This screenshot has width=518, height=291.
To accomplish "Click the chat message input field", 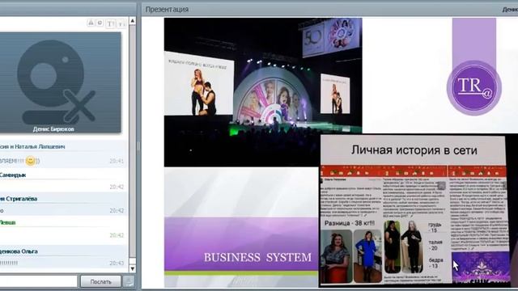I will click(x=38, y=281).
